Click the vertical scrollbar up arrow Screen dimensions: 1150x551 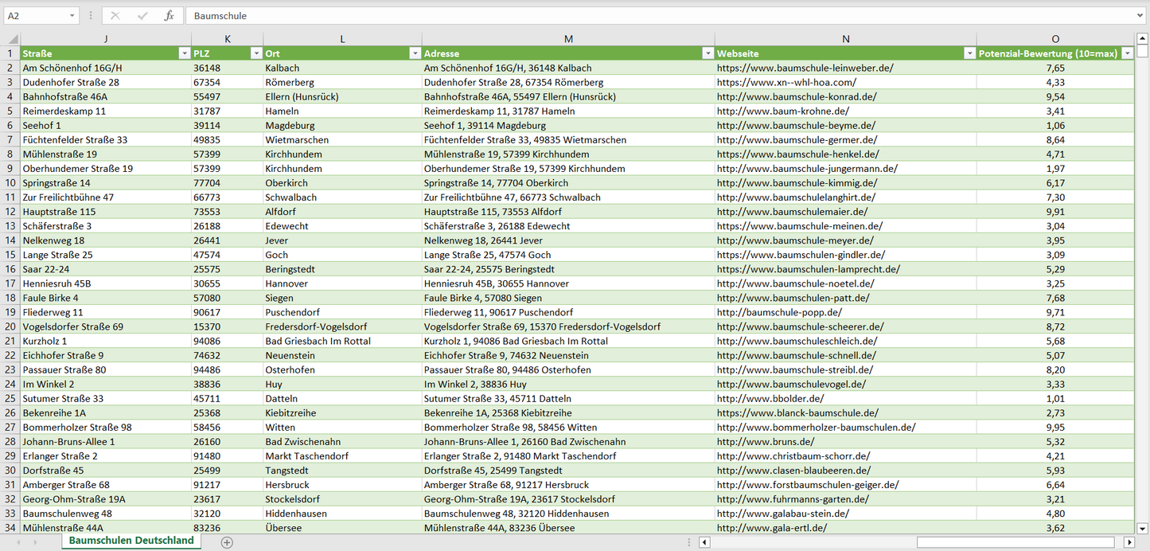[x=1143, y=39]
